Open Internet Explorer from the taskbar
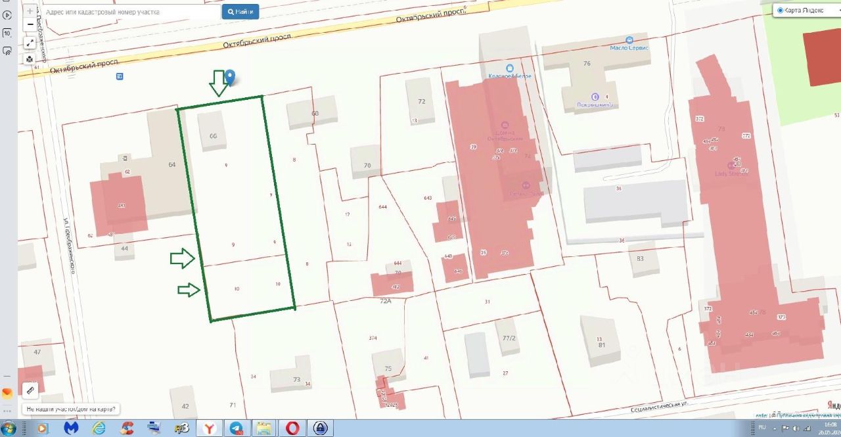Viewport: 841px width, 437px height. [99, 428]
